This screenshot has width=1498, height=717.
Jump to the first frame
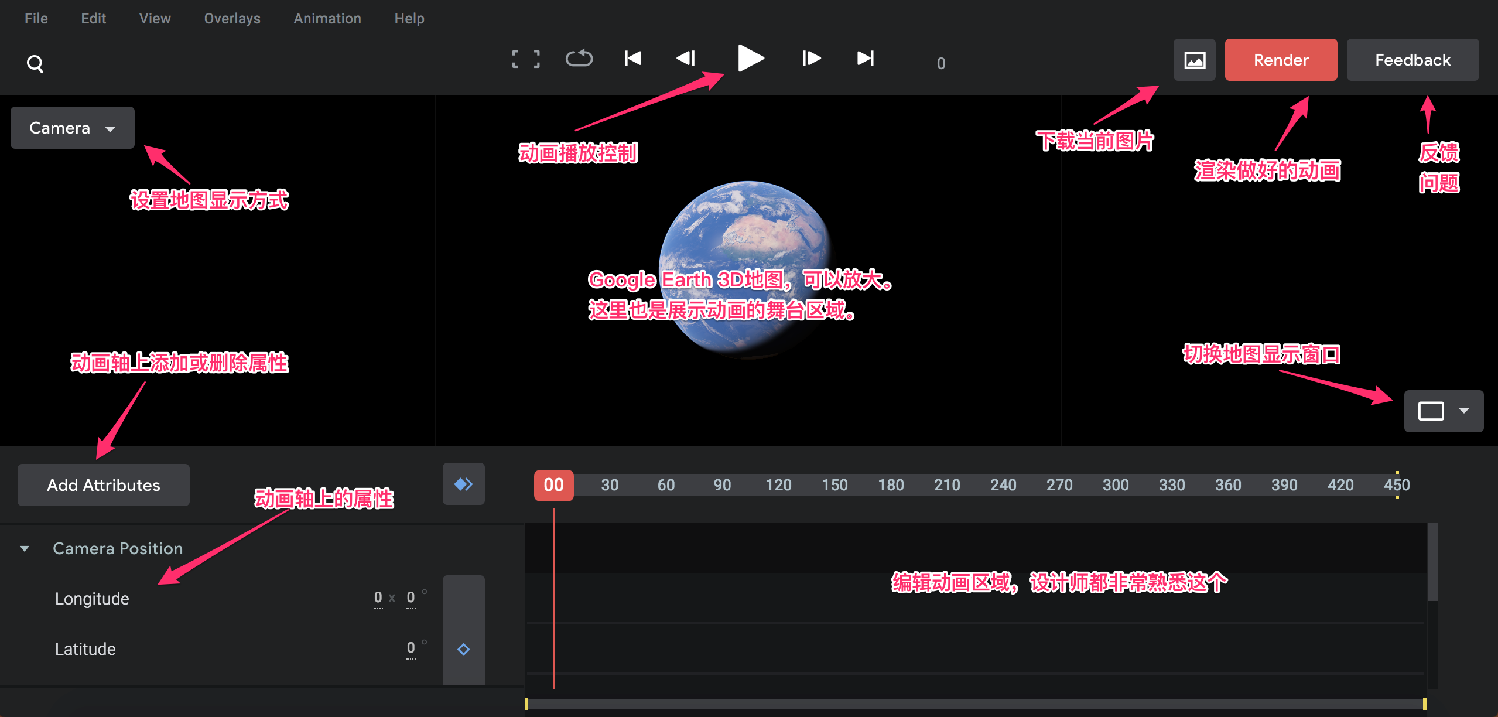pyautogui.click(x=632, y=58)
